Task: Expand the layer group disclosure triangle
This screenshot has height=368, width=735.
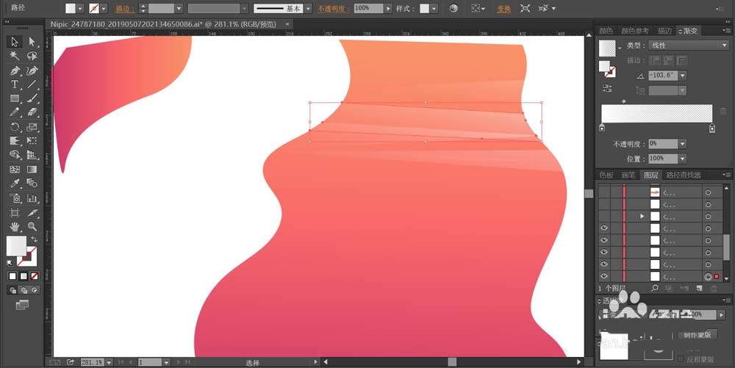Action: tap(642, 216)
